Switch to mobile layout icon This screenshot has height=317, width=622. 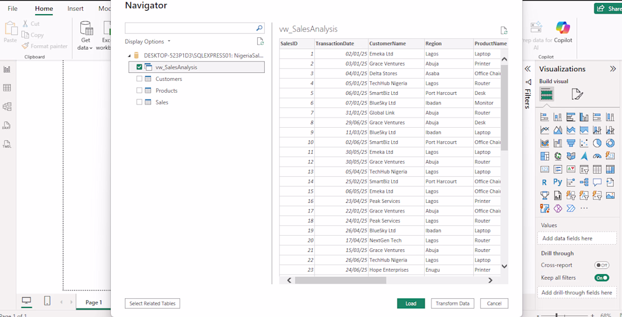coord(47,301)
